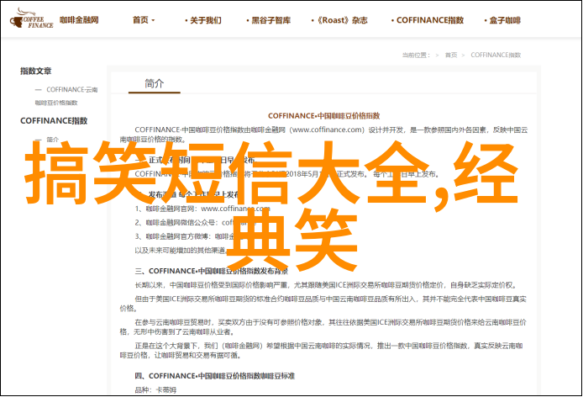Viewport: 583px width, 397px height.
Task: Click the 品种：卡蒂姆 line
Action: point(155,390)
